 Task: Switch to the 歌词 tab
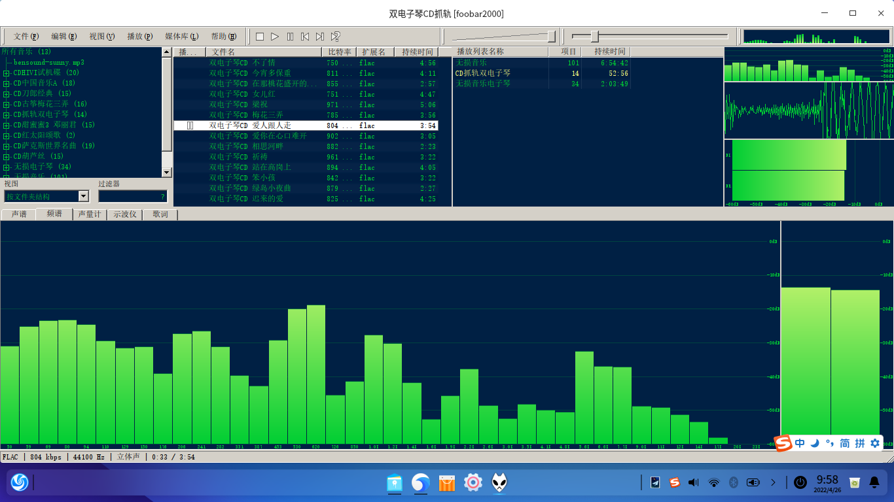[x=160, y=214]
